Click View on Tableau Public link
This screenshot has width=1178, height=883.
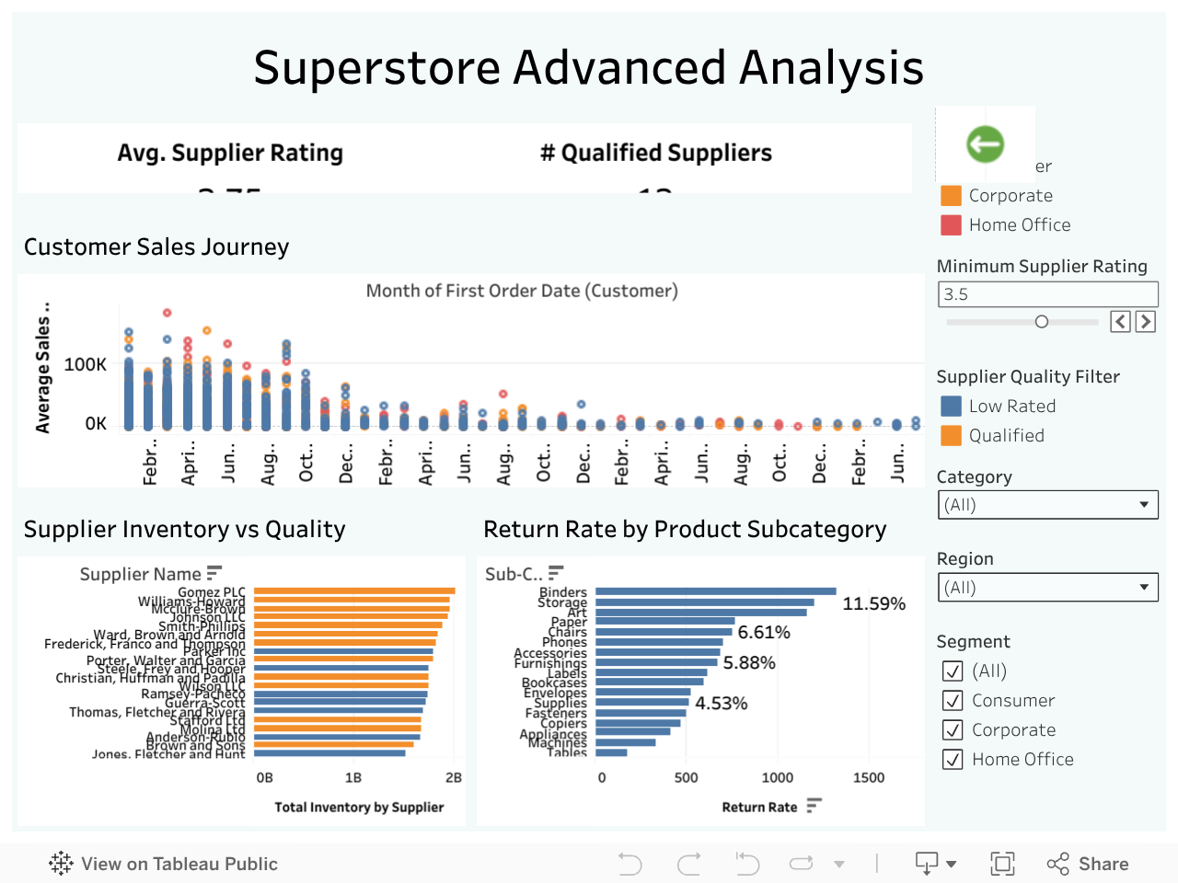coord(164,864)
